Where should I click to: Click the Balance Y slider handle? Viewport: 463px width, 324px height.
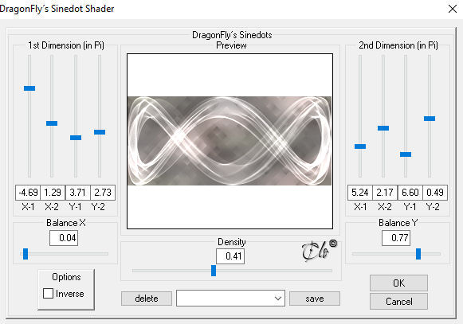[418, 254]
